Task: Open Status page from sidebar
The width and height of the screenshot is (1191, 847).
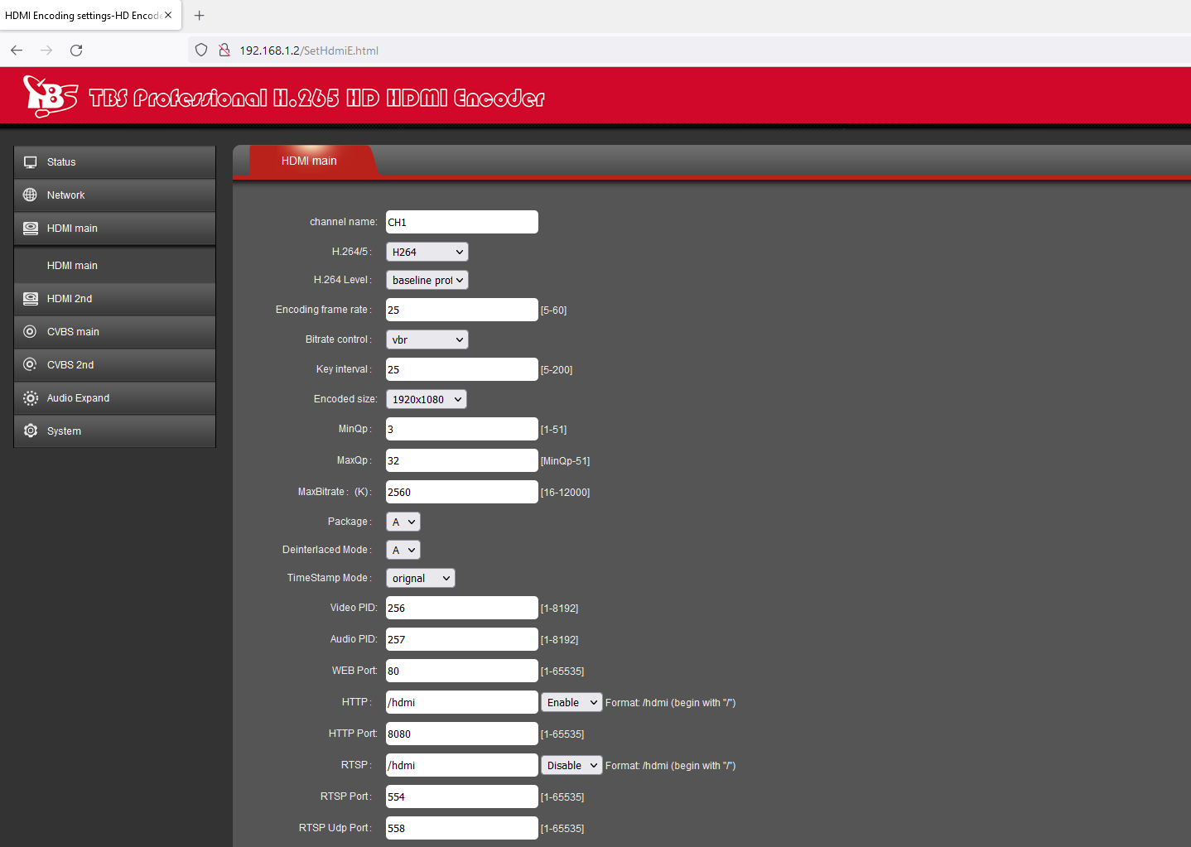Action: pos(115,162)
